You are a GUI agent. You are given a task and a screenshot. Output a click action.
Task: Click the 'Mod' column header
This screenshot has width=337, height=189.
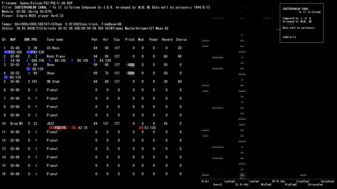(141, 39)
